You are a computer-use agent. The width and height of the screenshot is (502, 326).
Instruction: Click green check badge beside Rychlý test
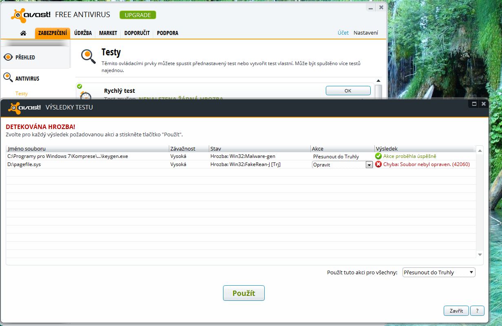[80, 86]
